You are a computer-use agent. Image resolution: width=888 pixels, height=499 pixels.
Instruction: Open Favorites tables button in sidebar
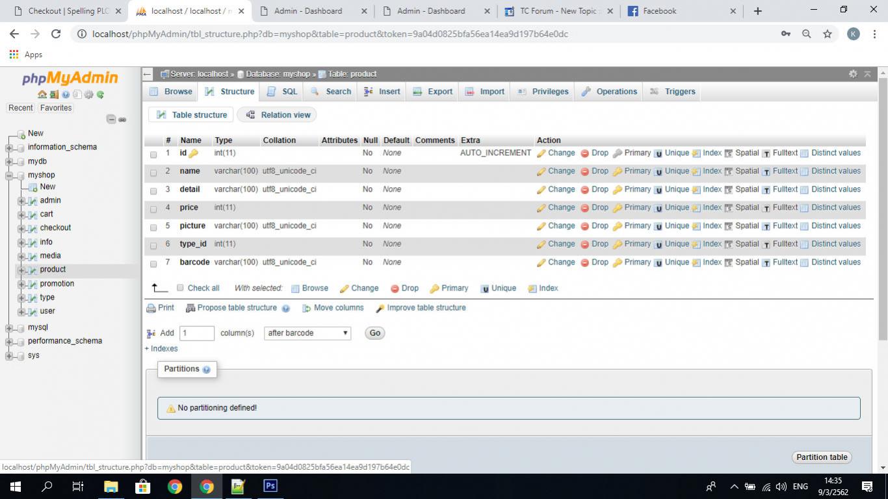pos(56,108)
